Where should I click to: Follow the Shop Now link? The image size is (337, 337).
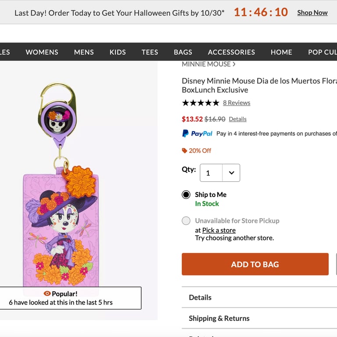pyautogui.click(x=312, y=13)
